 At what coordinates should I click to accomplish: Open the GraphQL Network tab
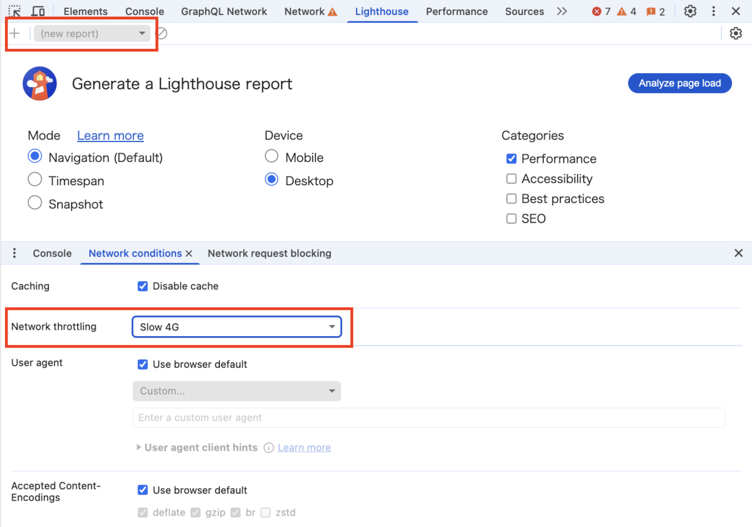tap(224, 11)
